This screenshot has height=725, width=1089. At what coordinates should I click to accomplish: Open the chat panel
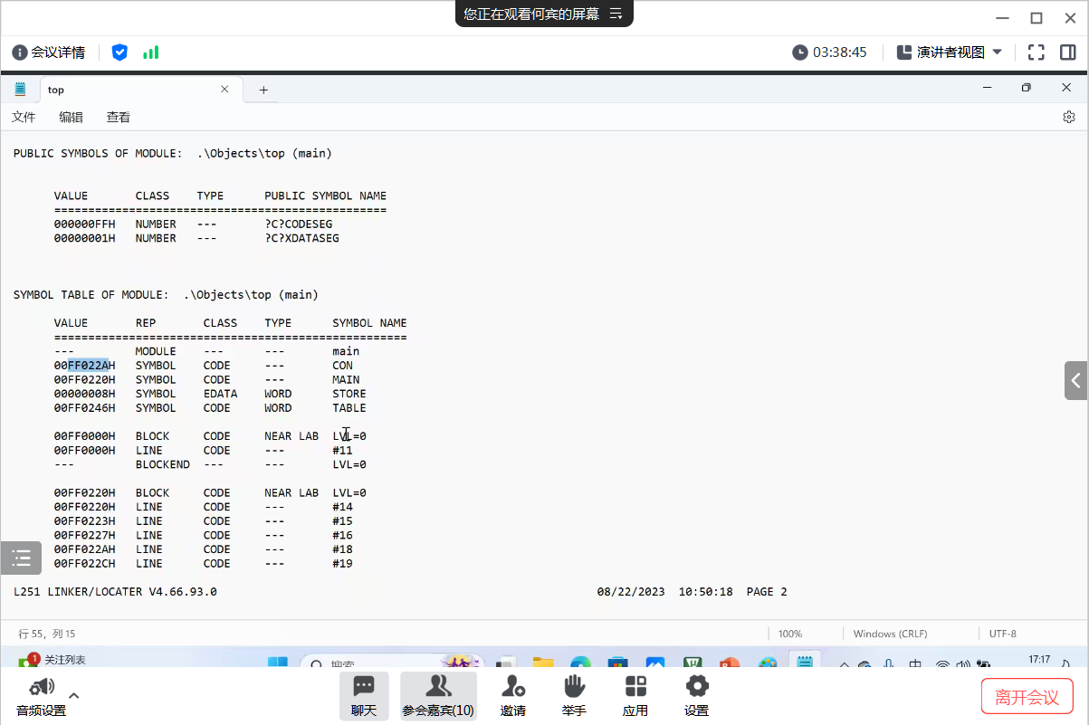coord(364,695)
